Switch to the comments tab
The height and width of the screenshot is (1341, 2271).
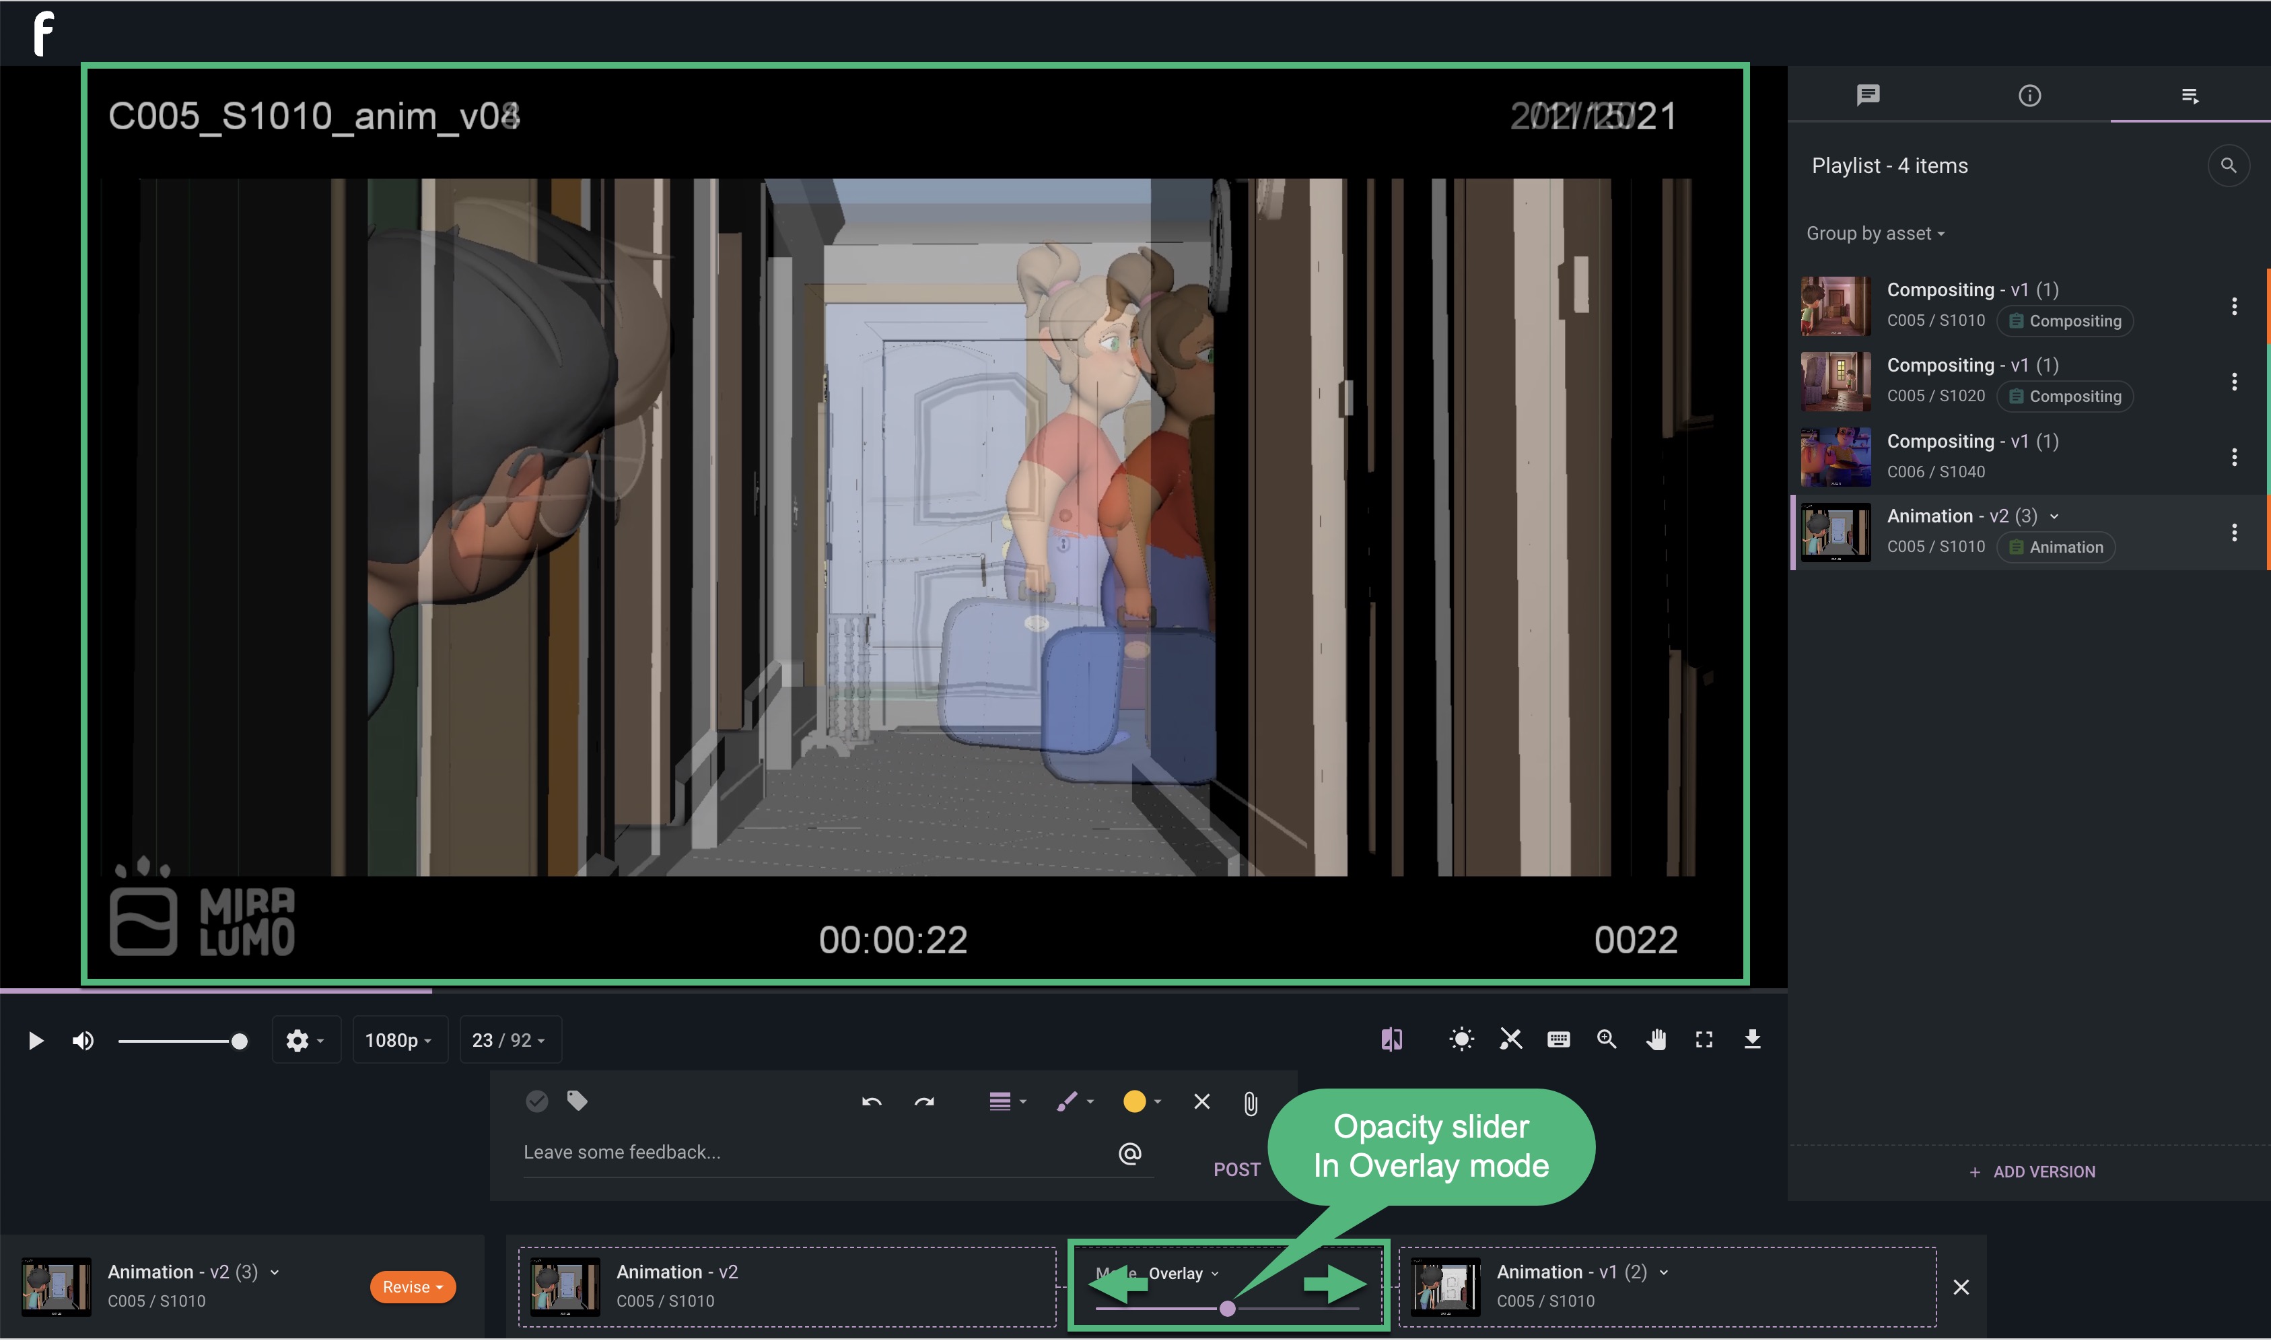point(1867,95)
